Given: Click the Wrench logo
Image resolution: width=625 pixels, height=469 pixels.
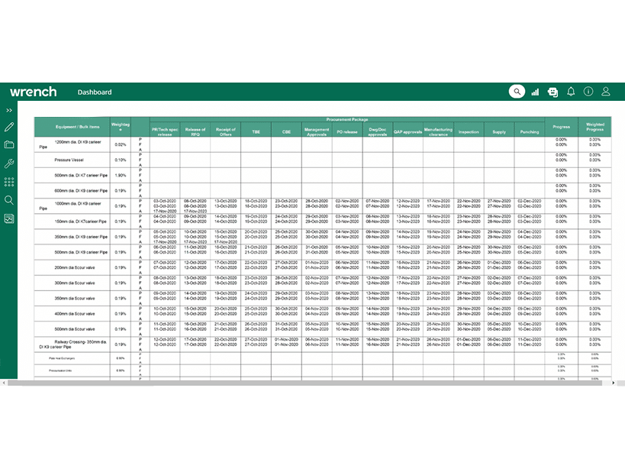Looking at the screenshot, I should 33,92.
